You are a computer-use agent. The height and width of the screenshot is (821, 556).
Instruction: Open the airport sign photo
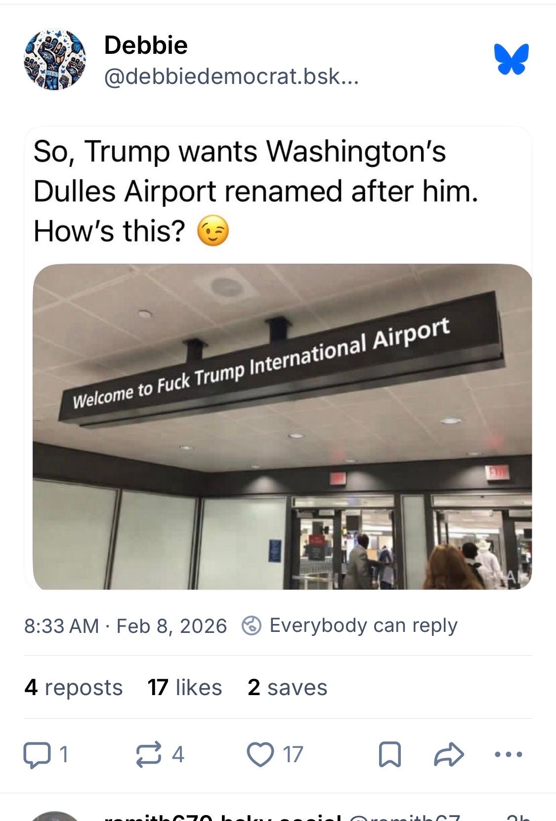pos(282,427)
